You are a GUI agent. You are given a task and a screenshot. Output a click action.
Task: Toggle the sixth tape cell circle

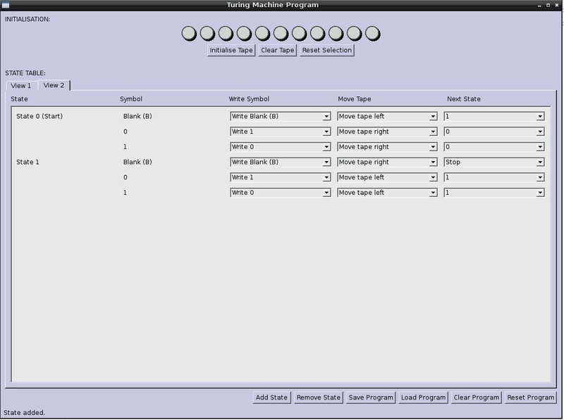(281, 33)
